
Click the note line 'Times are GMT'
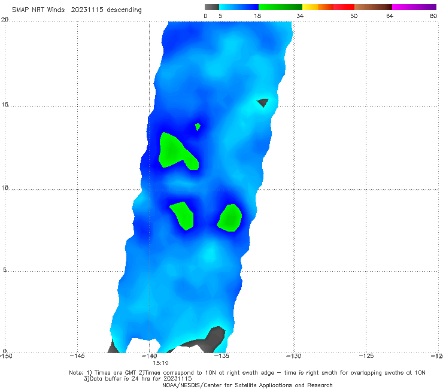[116, 373]
